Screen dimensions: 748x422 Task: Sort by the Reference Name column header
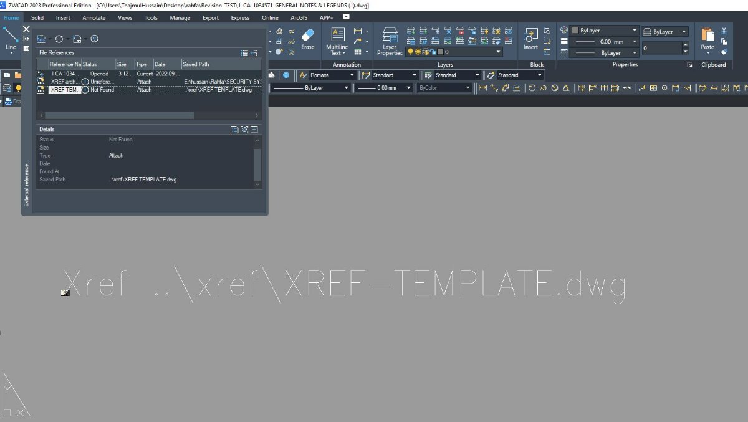click(x=65, y=64)
